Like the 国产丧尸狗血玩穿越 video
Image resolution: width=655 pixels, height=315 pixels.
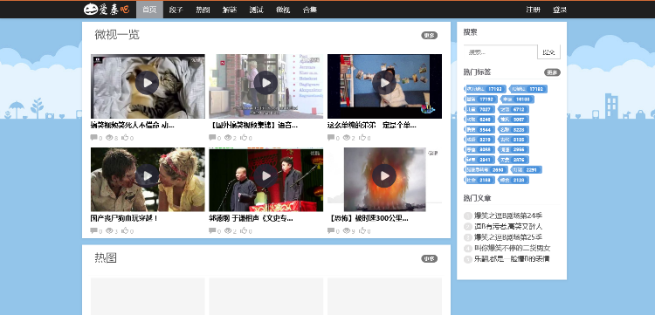pos(125,230)
